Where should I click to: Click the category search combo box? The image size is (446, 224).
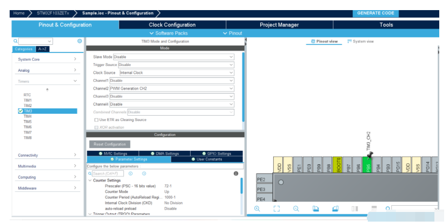[x=36, y=41]
